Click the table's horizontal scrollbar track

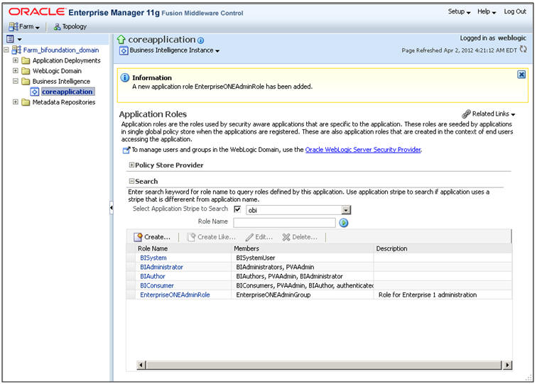(x=324, y=365)
